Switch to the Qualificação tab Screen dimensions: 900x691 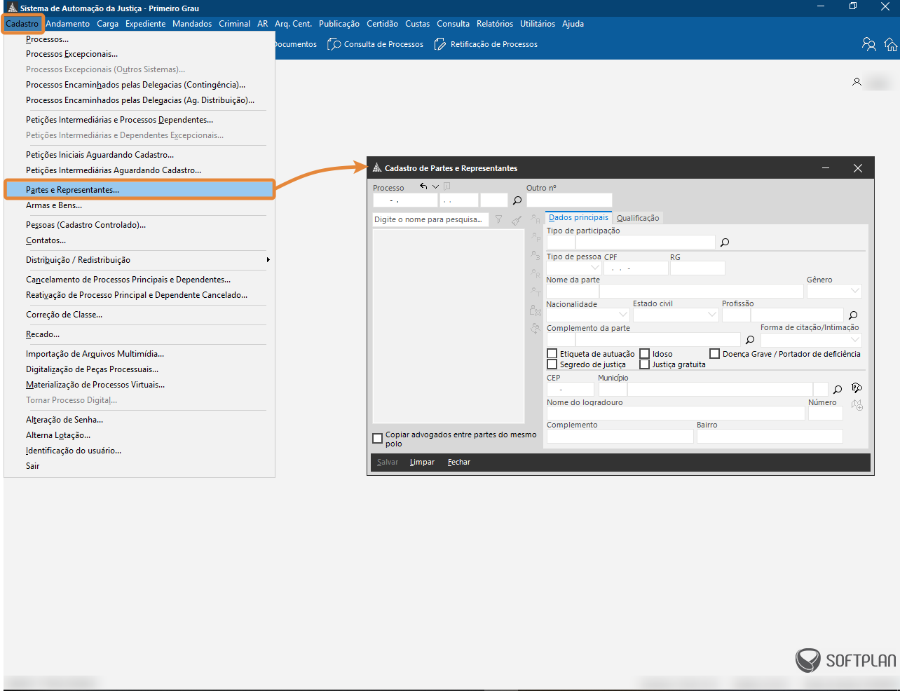point(637,218)
